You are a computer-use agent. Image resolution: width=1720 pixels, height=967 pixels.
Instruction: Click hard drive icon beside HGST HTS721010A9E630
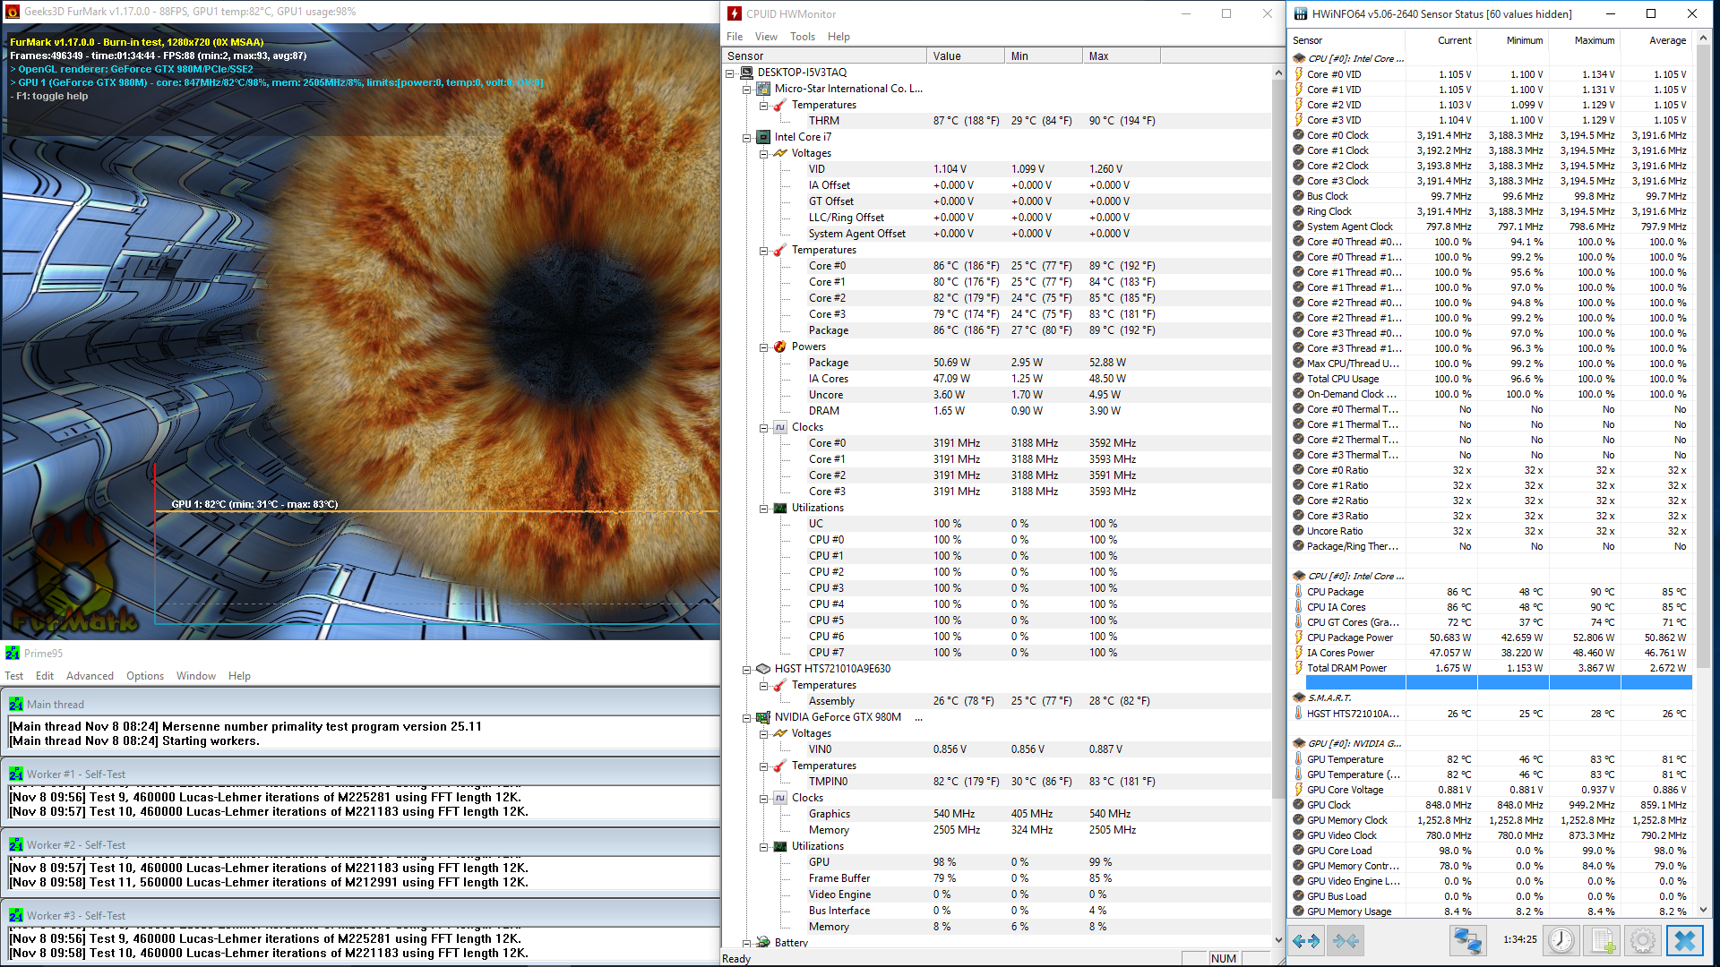(x=763, y=669)
